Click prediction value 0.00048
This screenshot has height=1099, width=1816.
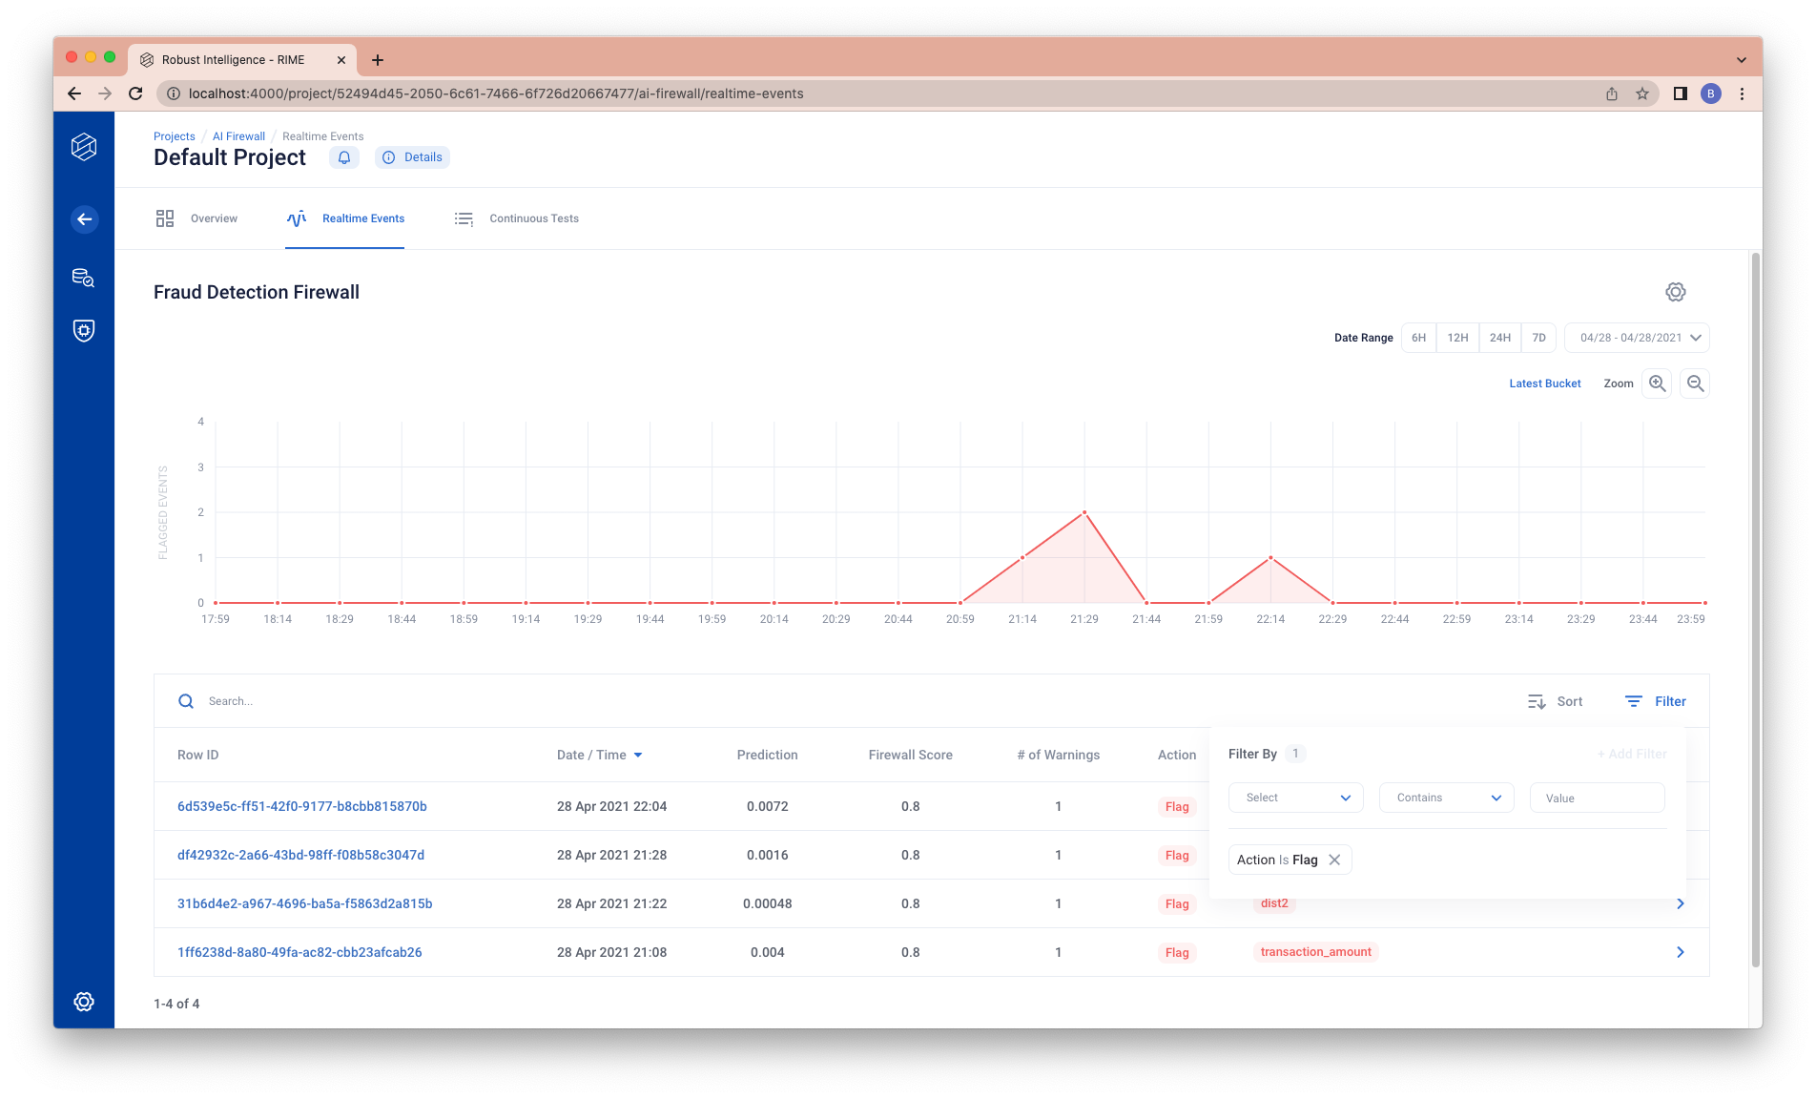click(768, 903)
